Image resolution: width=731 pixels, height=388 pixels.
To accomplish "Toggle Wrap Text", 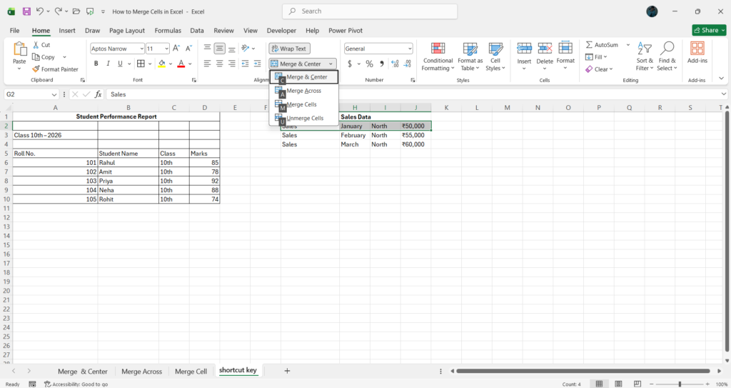I will click(290, 49).
